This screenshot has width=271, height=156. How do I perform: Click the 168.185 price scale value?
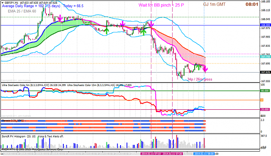click(265, 1)
